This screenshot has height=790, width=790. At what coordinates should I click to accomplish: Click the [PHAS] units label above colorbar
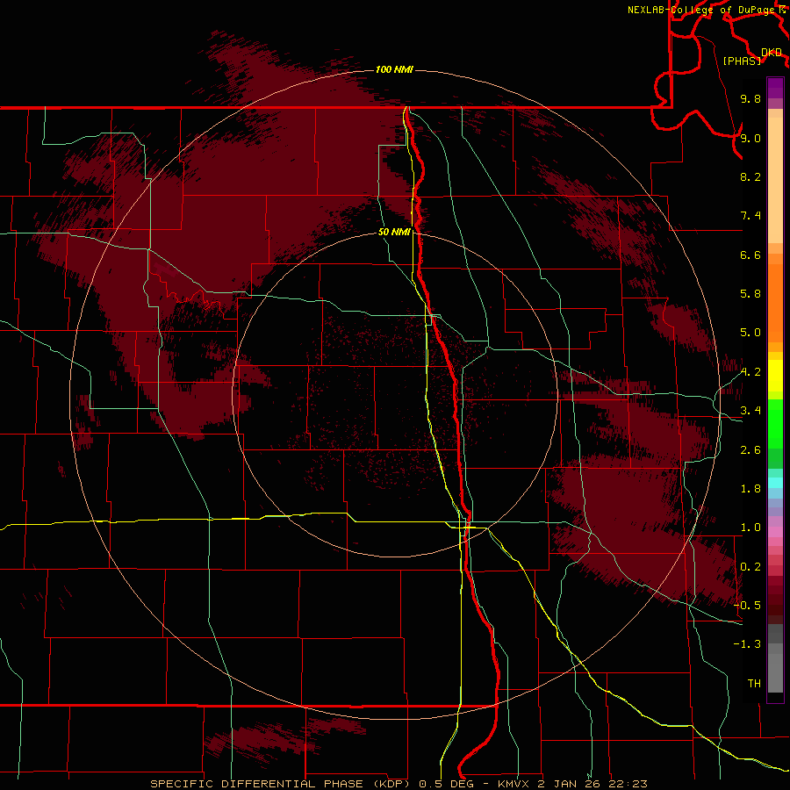(742, 61)
